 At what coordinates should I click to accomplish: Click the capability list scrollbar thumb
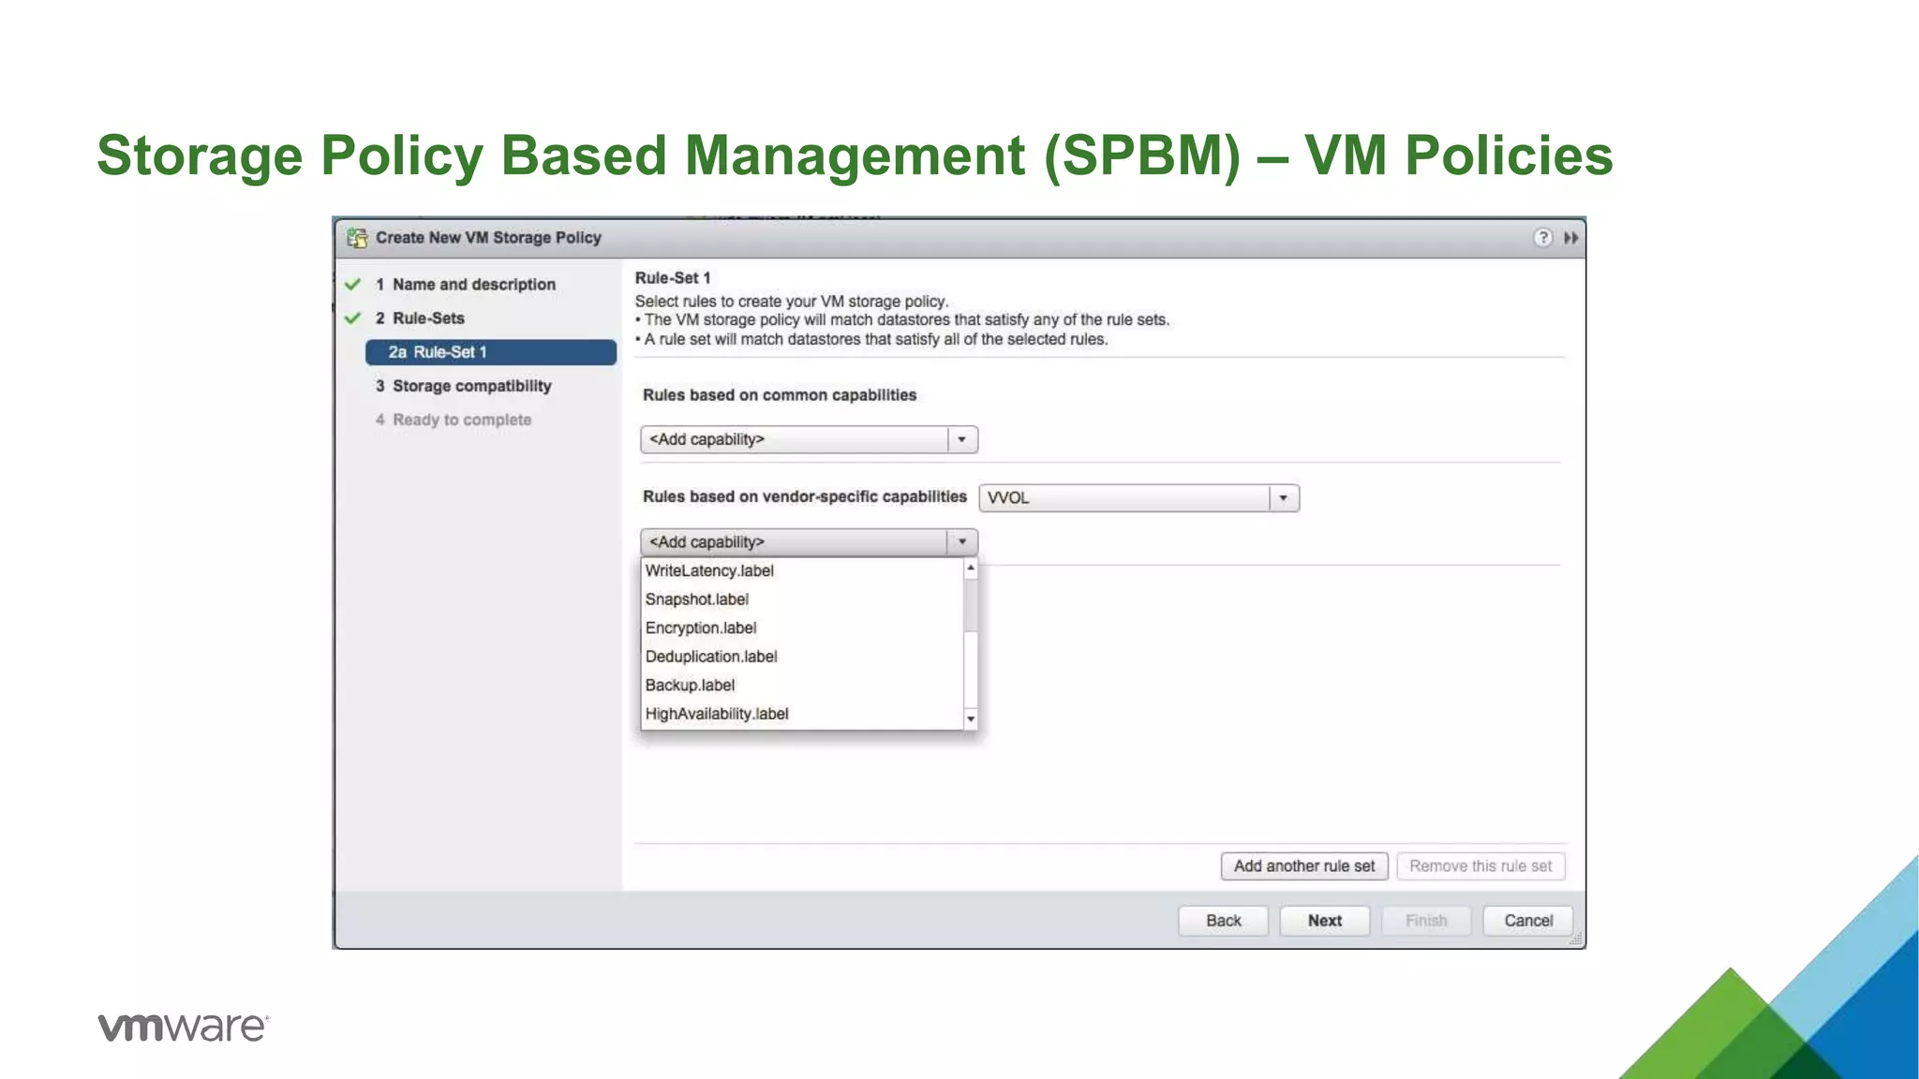coord(971,606)
